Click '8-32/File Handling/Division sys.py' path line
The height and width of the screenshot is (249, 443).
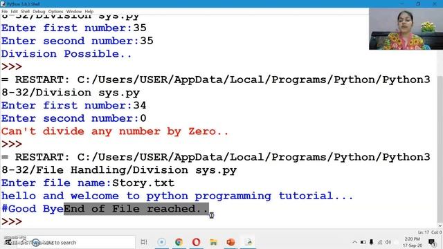(119, 170)
